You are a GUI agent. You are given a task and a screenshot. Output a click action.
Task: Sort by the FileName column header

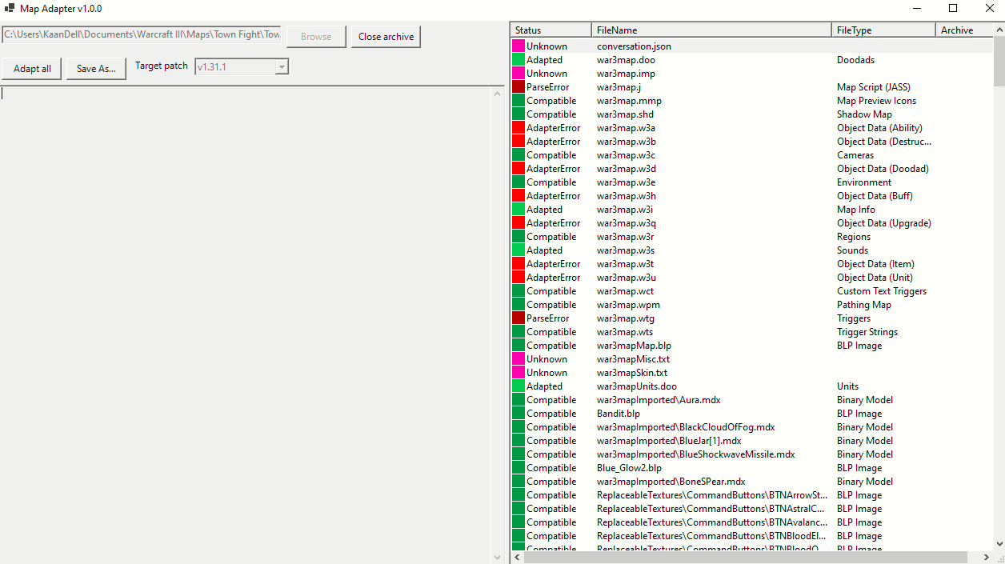click(x=711, y=30)
